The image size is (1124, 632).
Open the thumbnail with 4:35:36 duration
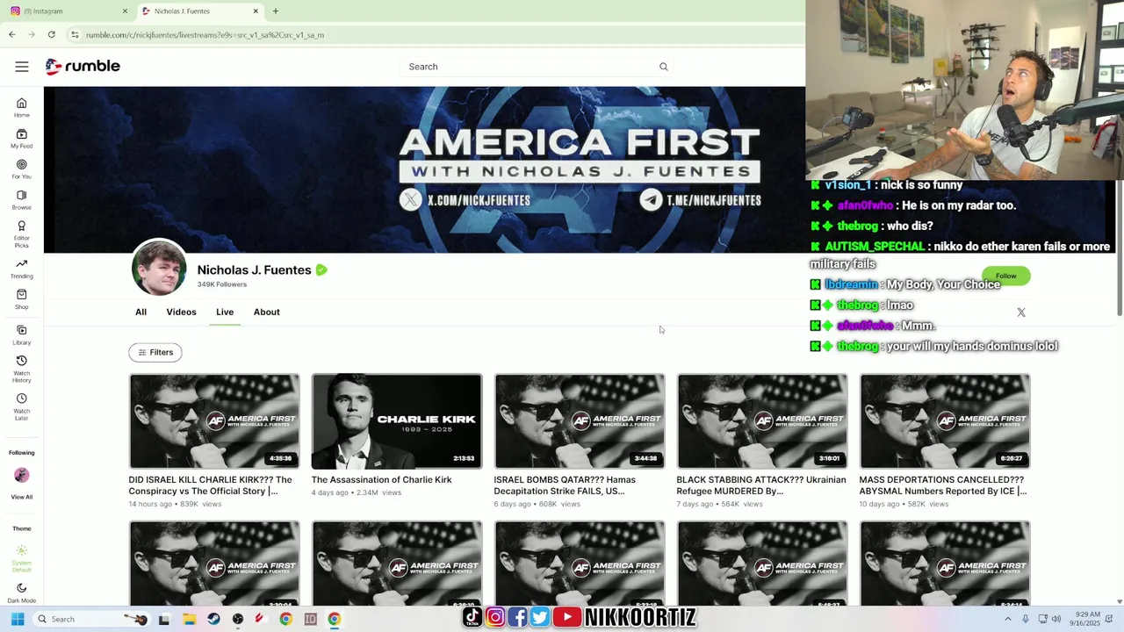click(x=214, y=421)
